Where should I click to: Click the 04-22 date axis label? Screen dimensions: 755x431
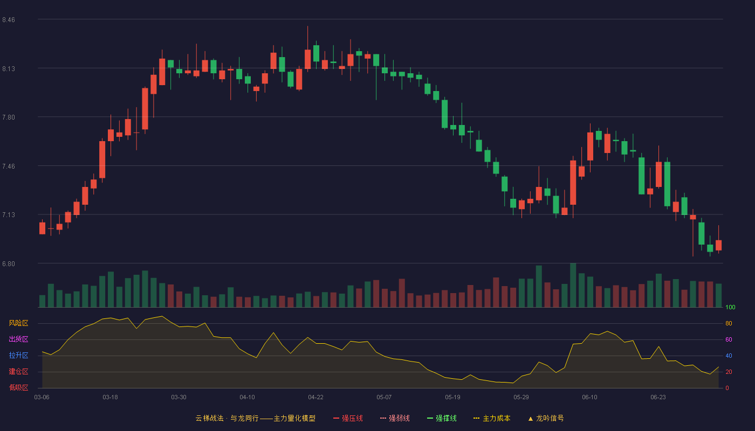[315, 397]
